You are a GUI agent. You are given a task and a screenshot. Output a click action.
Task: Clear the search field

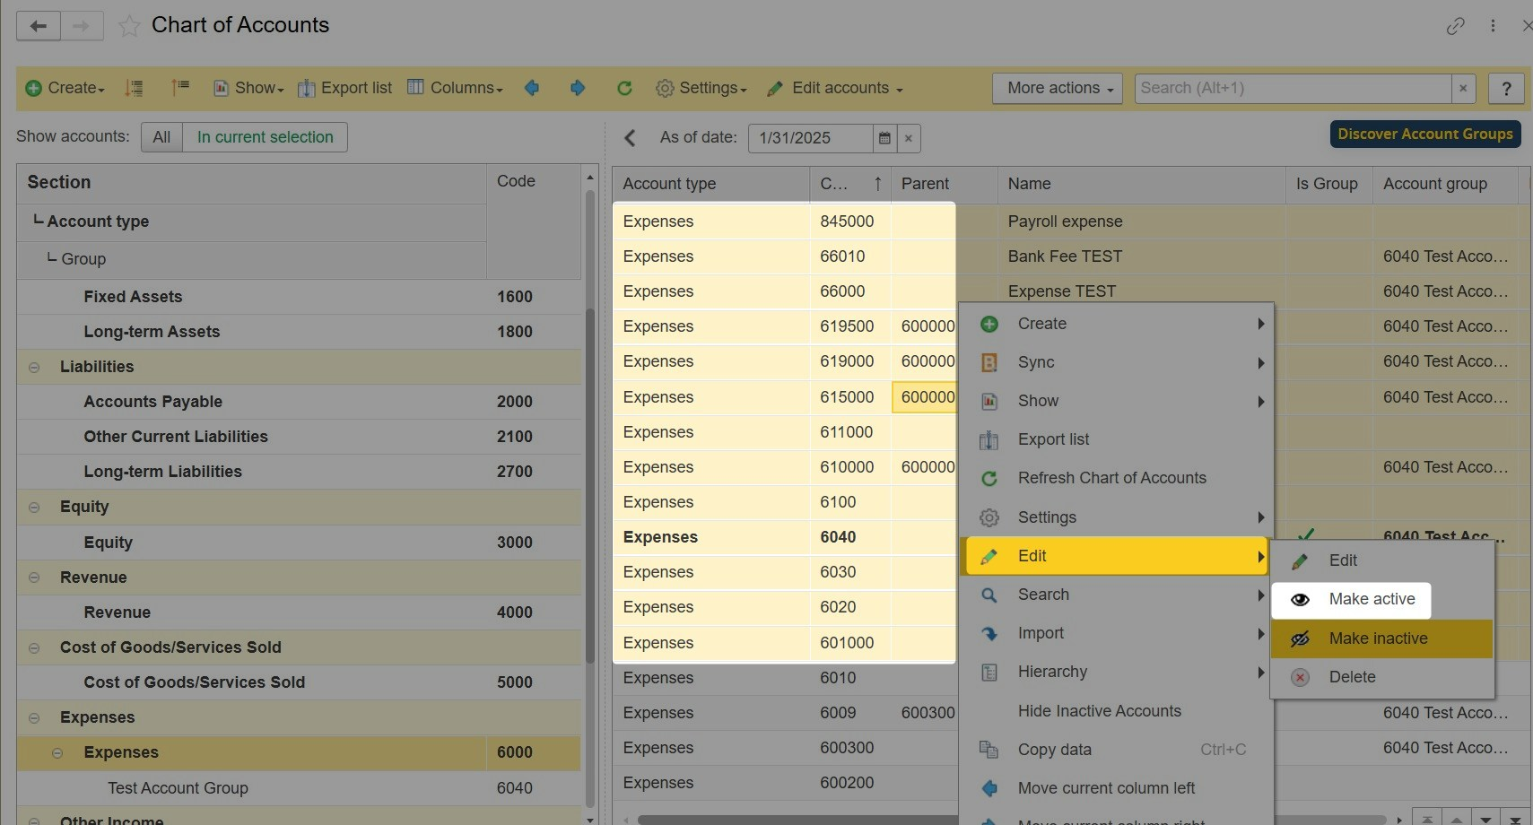1463,88
